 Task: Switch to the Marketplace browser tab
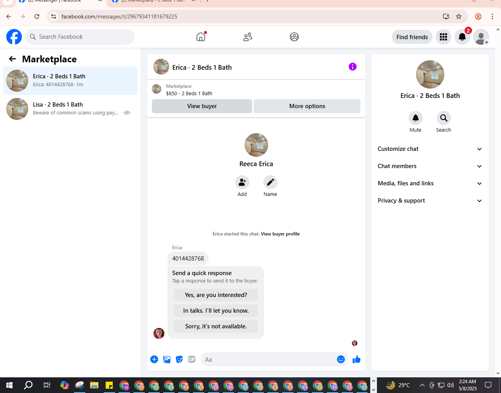pos(154,2)
